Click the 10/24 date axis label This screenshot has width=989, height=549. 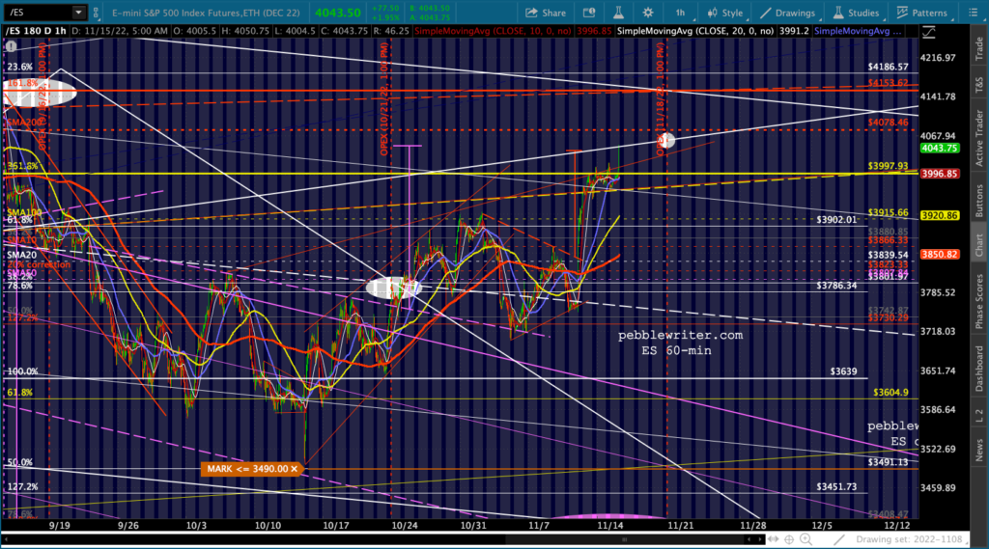405,525
